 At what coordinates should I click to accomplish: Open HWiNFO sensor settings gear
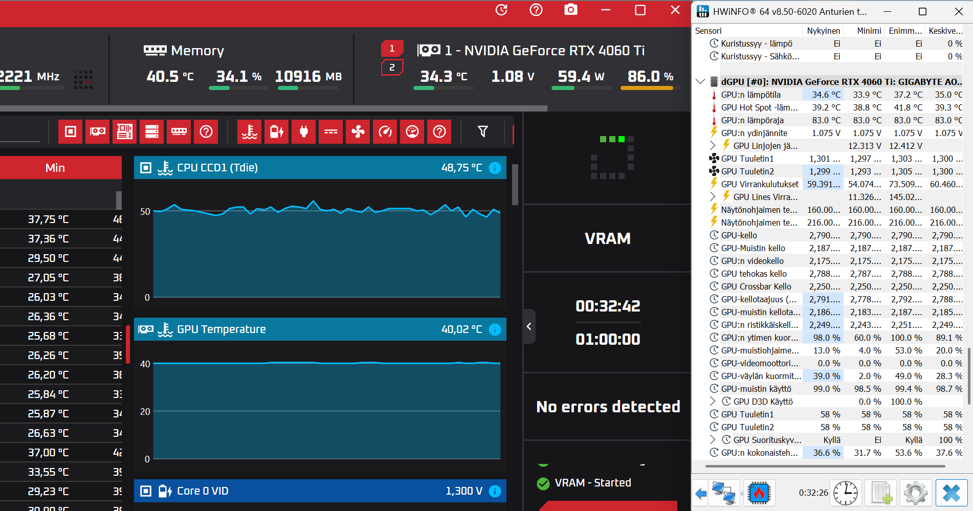tap(915, 493)
